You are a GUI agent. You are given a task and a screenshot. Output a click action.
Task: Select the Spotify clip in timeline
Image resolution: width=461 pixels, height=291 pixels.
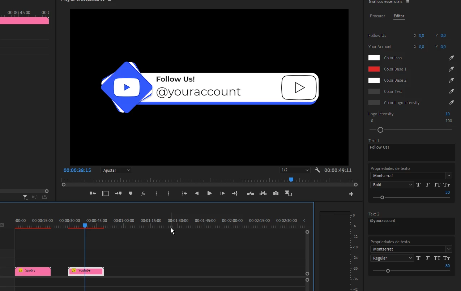[33, 271]
